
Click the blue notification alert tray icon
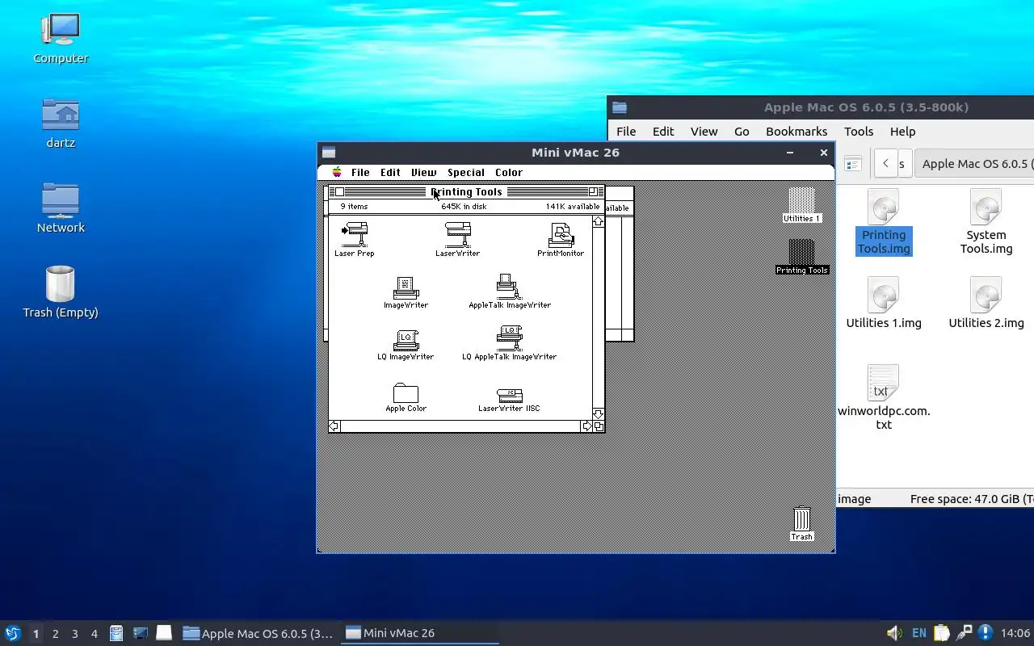tap(985, 633)
